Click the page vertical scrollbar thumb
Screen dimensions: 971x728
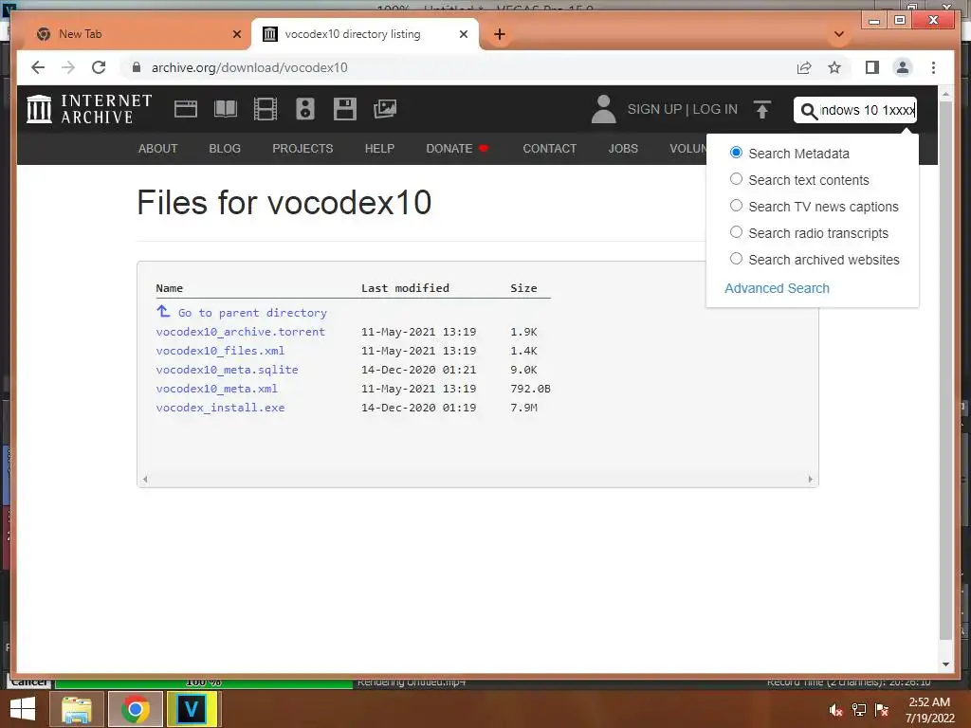point(945,371)
